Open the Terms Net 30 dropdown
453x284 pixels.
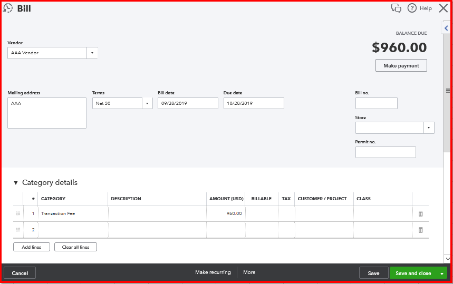[147, 103]
